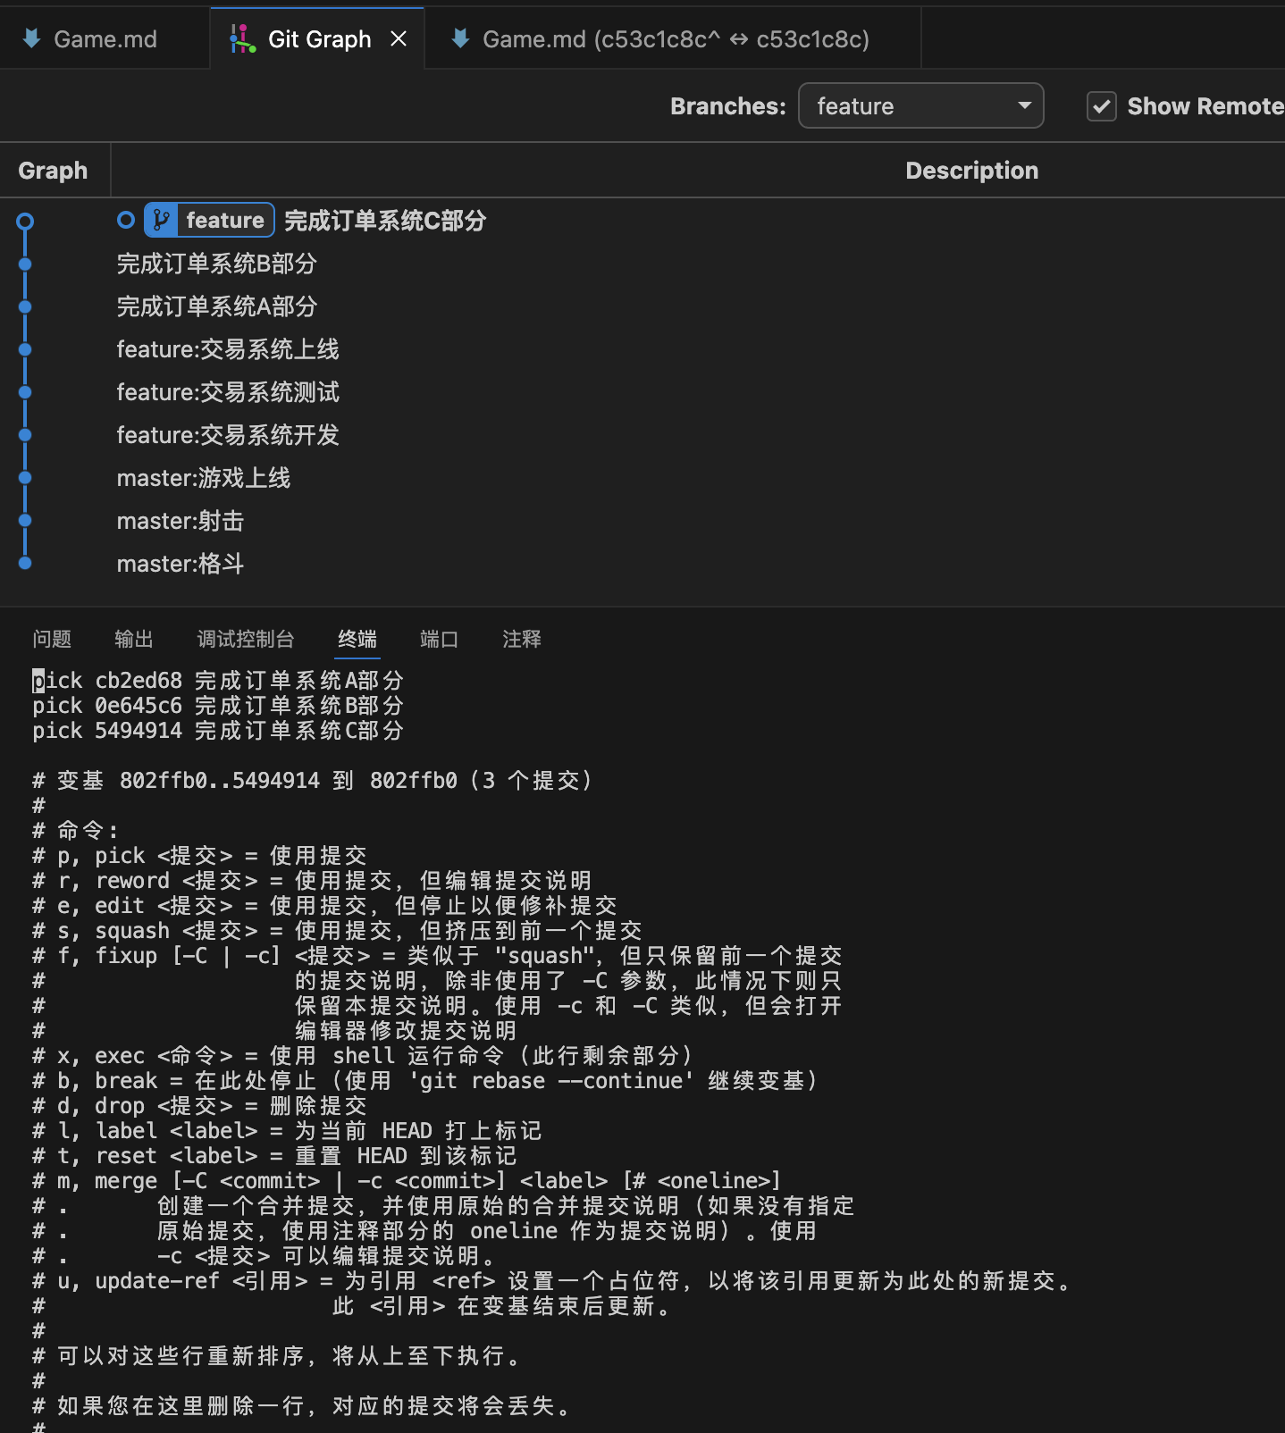Screen dimensions: 1285x1433
Task: Select commit master:射击
Action: [181, 521]
